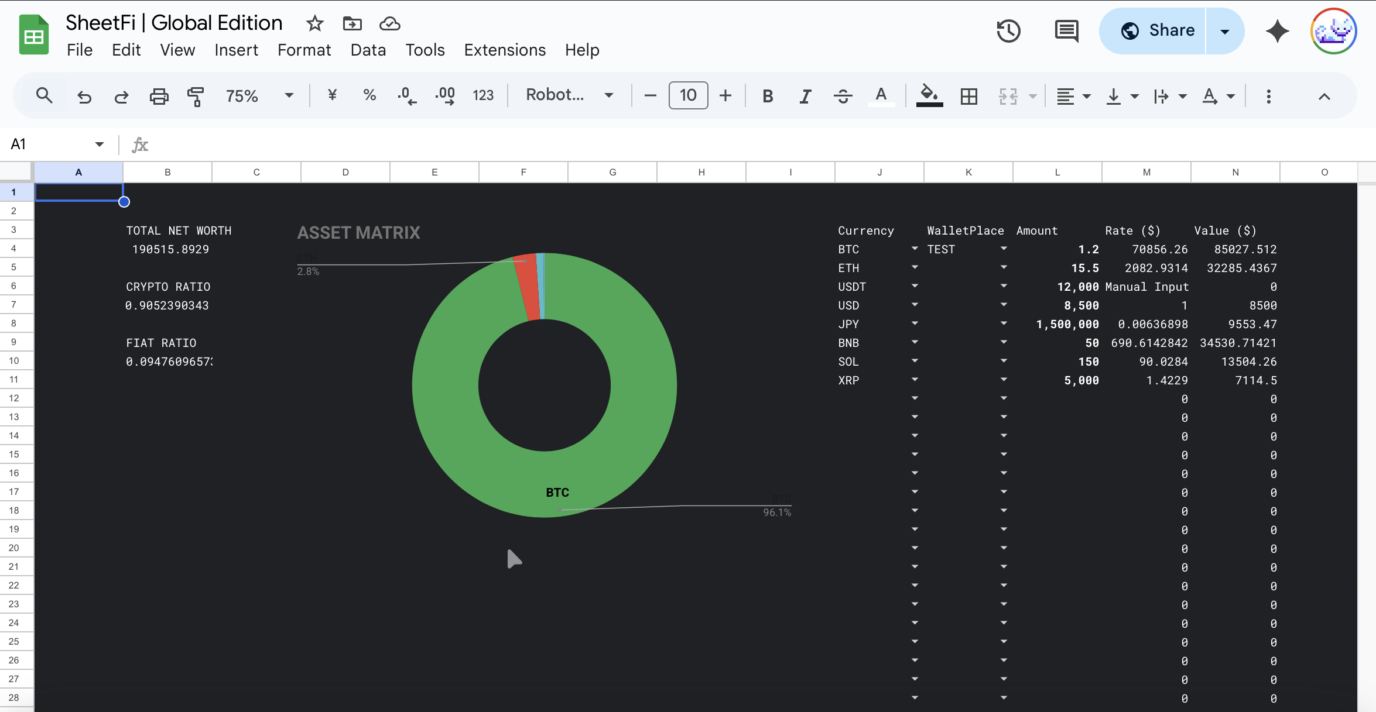Click the borders grid icon
Image resolution: width=1376 pixels, height=712 pixels.
click(x=969, y=96)
